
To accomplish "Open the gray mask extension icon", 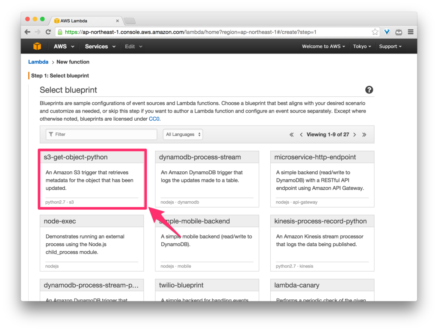I will (x=399, y=32).
